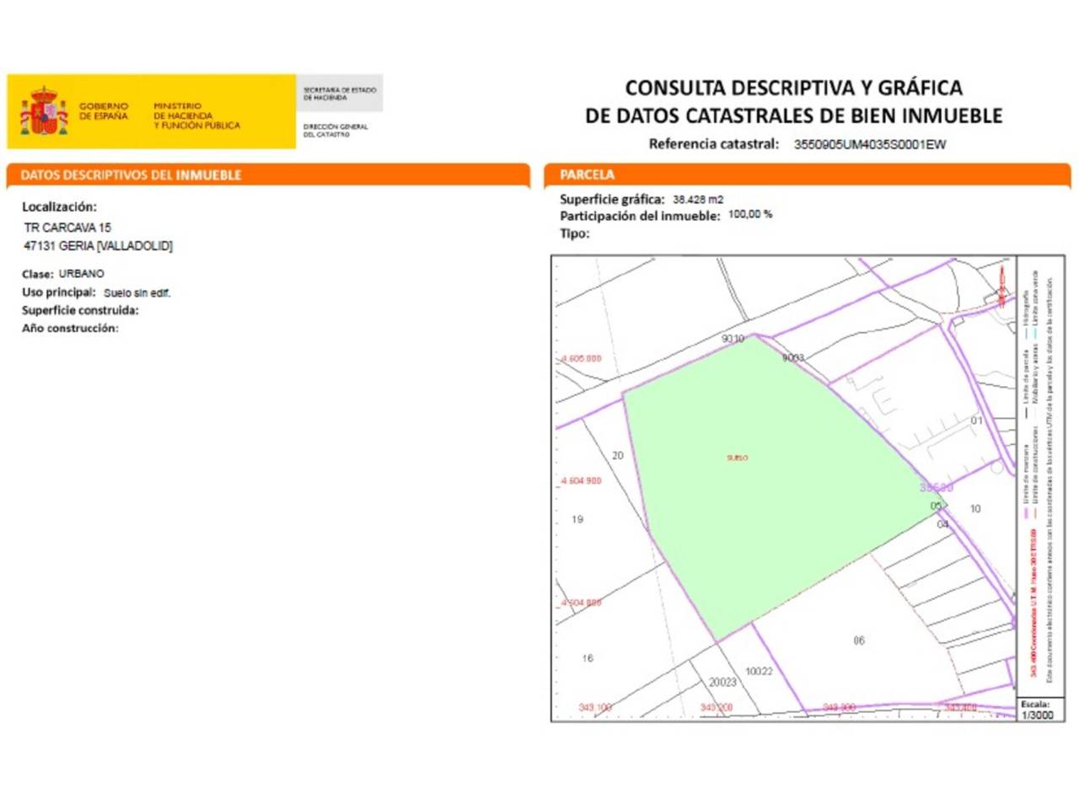Click coordinate label '4.604.800'
1079x809 pixels.
pyautogui.click(x=582, y=603)
